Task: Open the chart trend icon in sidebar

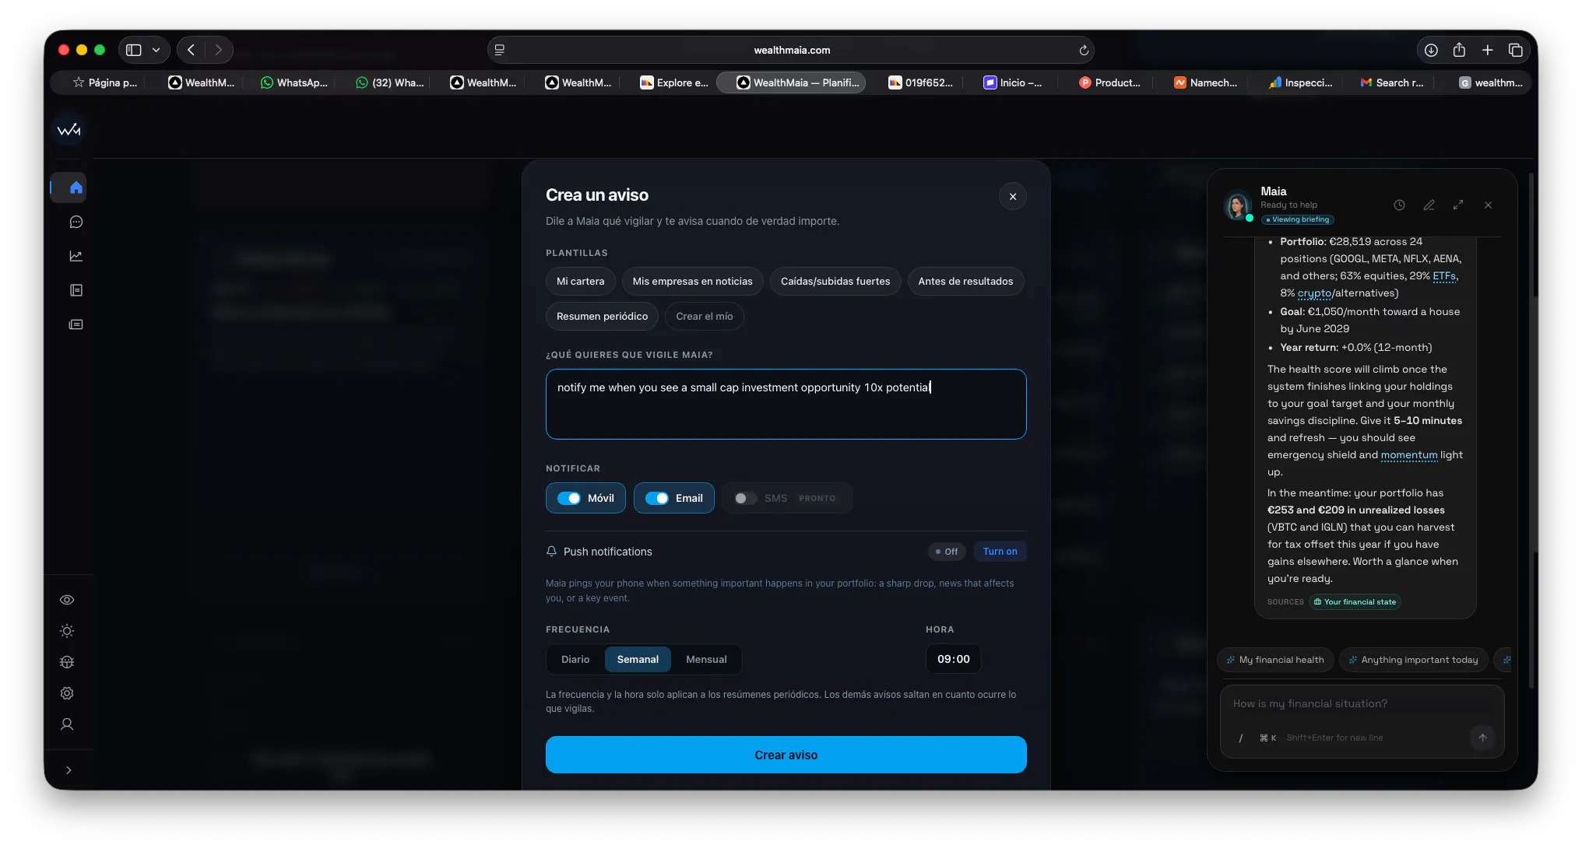Action: [76, 256]
